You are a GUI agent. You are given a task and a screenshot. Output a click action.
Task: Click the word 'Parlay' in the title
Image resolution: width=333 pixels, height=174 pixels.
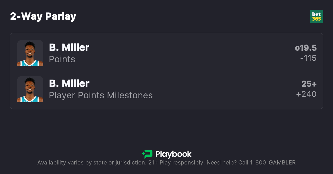point(61,16)
